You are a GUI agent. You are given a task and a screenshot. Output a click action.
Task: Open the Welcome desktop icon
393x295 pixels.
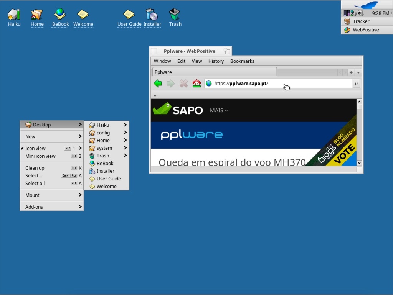point(83,13)
